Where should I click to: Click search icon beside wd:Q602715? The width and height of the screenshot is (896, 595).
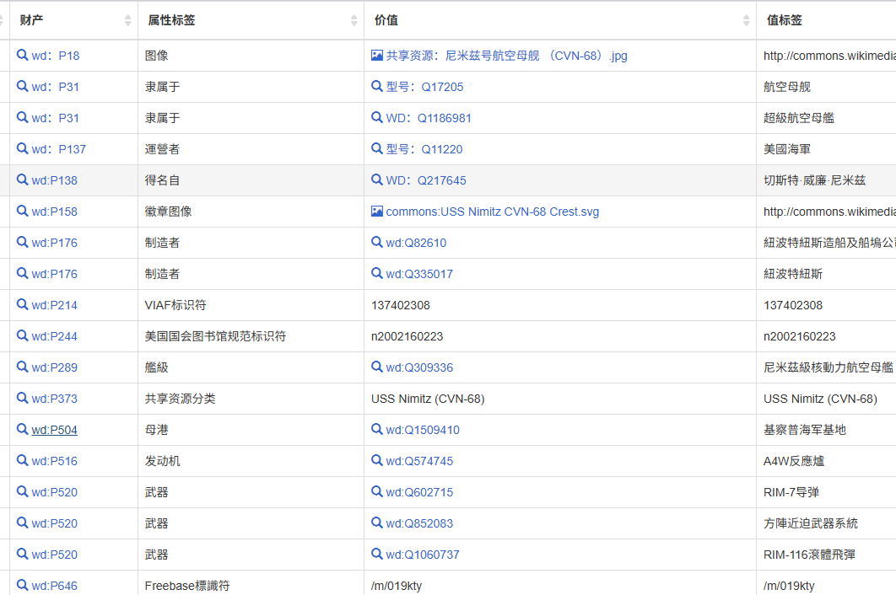[377, 491]
